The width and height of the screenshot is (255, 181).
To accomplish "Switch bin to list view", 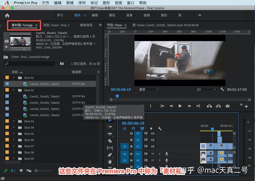I will point(13,171).
